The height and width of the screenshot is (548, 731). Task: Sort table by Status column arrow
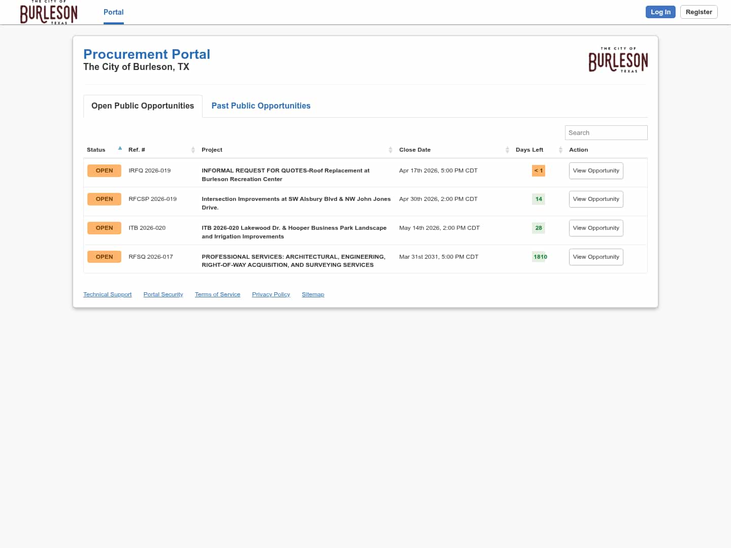[120, 149]
